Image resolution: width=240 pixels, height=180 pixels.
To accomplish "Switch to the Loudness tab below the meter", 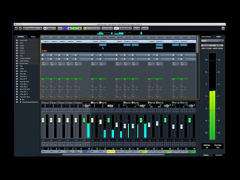I will [218, 155].
